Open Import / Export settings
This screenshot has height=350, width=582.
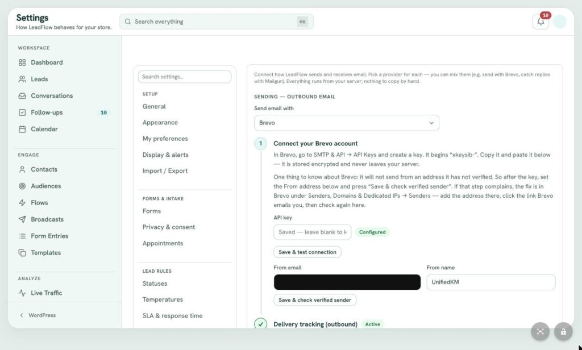pyautogui.click(x=165, y=170)
